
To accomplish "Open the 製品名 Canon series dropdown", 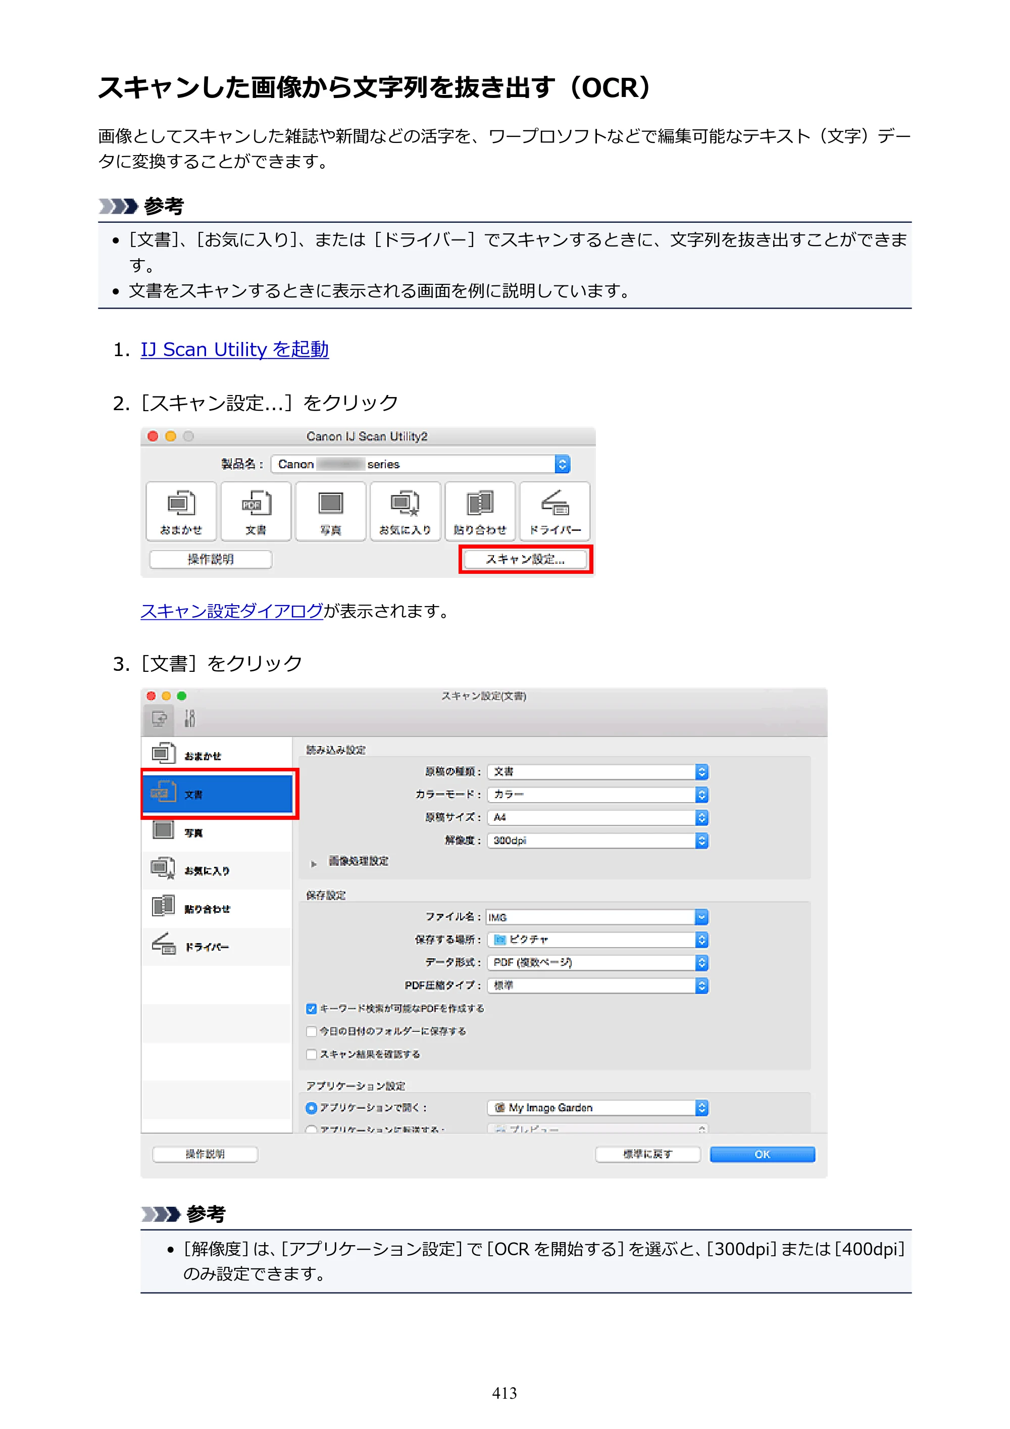I will click(421, 464).
